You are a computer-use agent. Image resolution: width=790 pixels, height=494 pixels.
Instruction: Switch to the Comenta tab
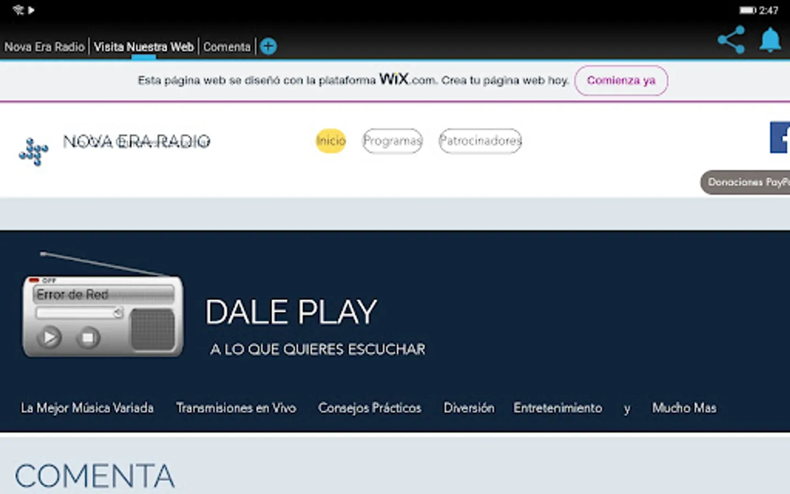(x=227, y=47)
